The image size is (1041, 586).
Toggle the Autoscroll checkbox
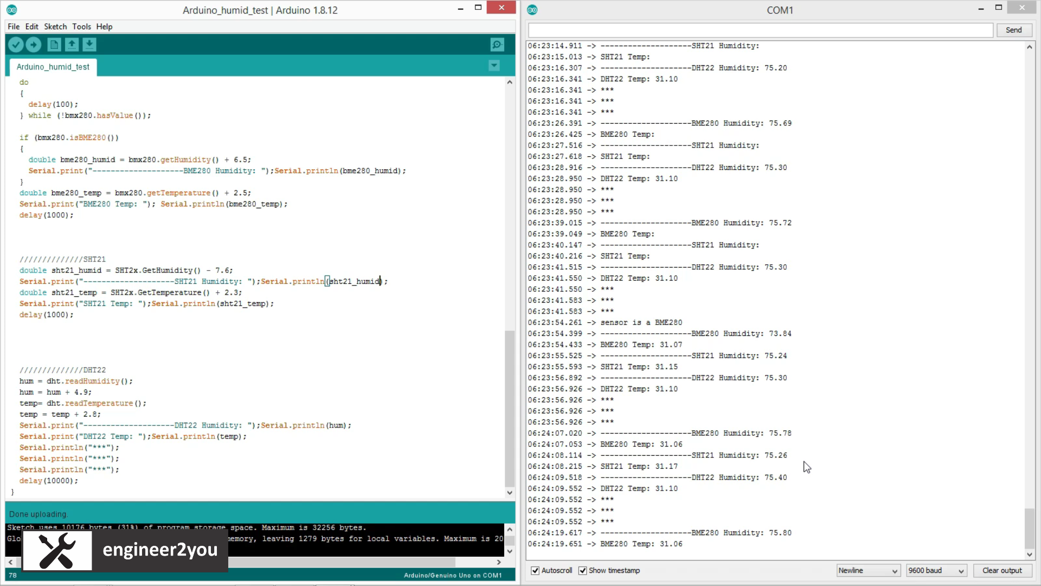pos(535,570)
